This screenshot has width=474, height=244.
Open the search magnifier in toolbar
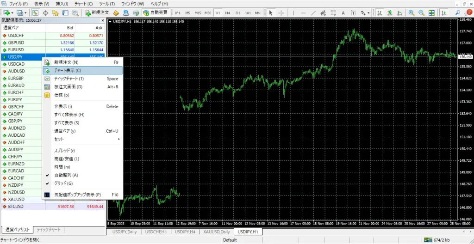[x=458, y=13]
